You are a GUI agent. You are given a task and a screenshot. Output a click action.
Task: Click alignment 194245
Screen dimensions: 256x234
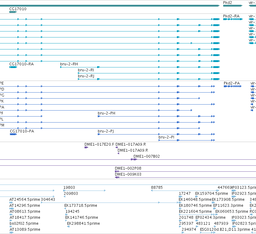(x=66, y=215)
